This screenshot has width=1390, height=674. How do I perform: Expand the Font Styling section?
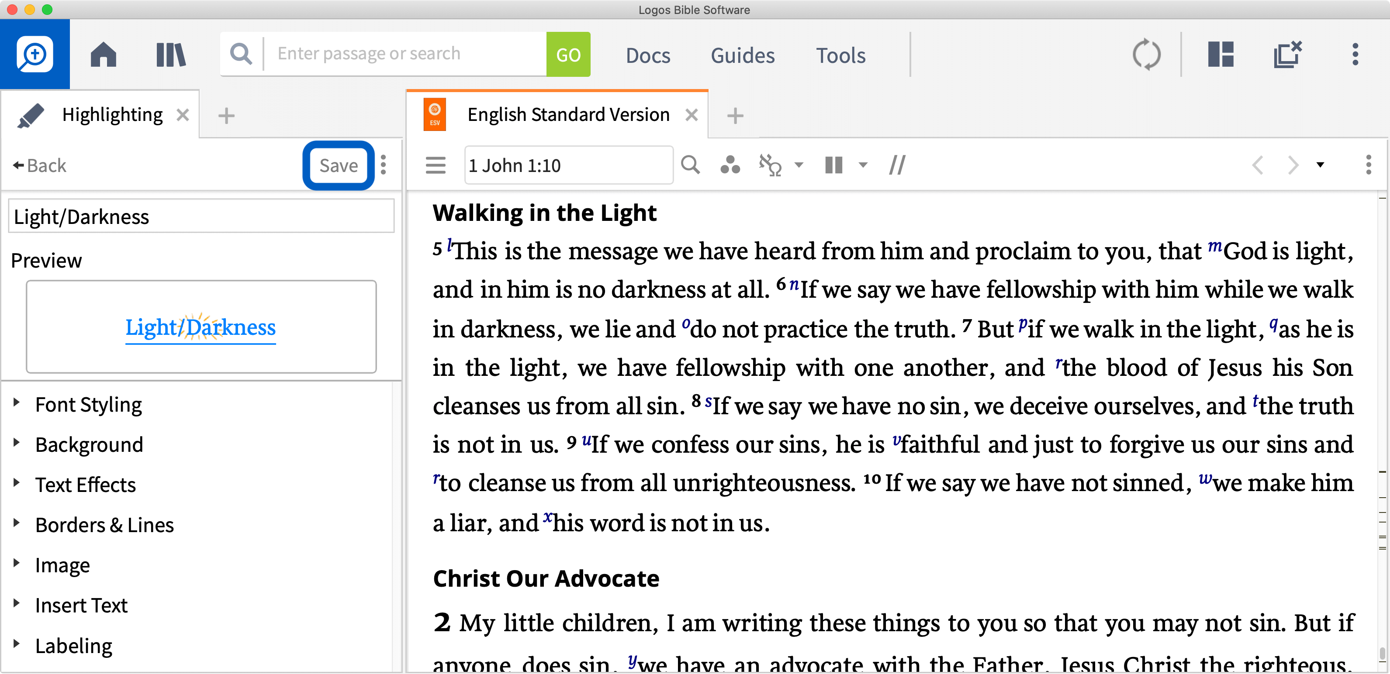click(16, 403)
